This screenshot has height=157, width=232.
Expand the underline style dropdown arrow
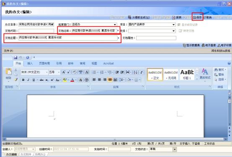coord(37,80)
